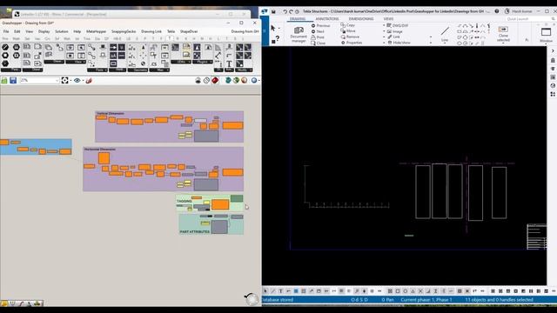
Task: Click the preview settings blue sphere icon
Action: (254, 81)
